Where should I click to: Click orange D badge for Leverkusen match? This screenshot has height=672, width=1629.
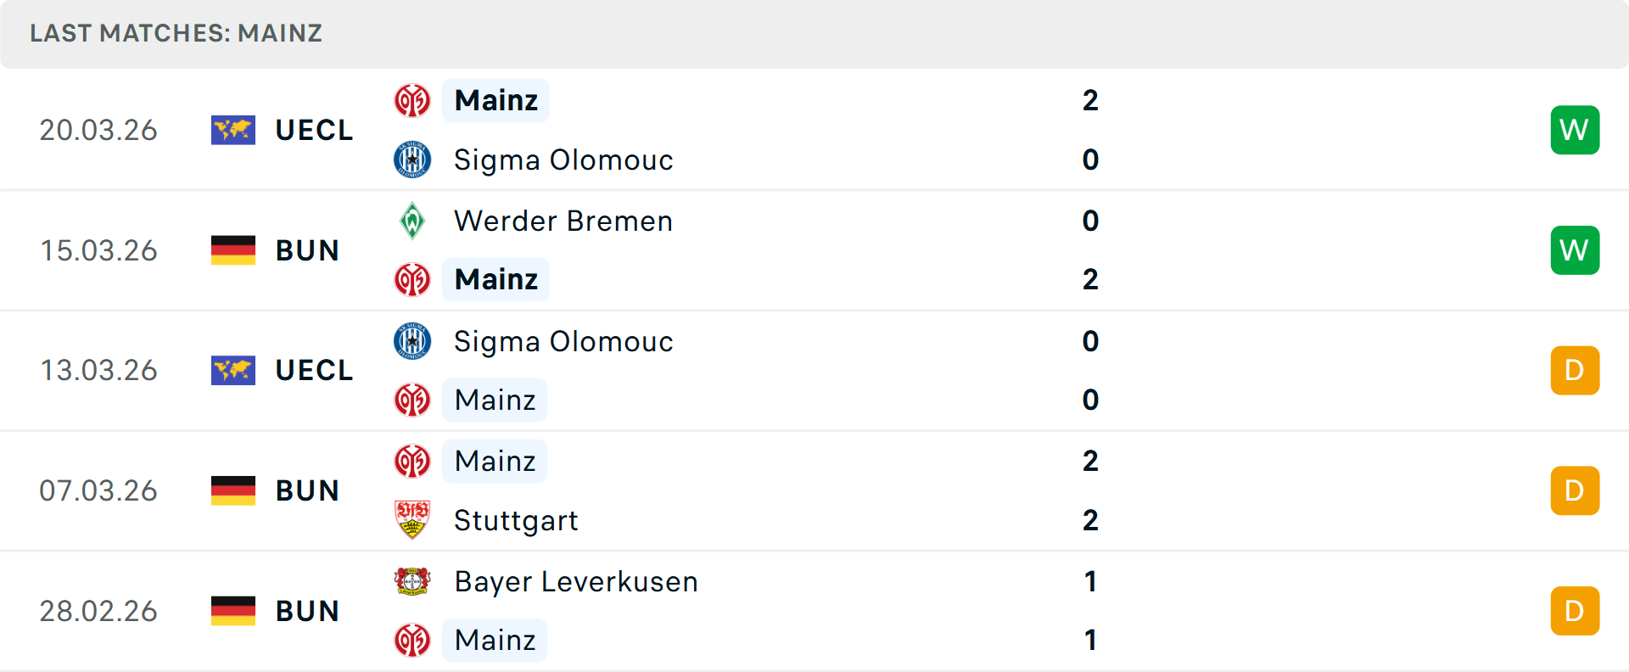point(1575,611)
